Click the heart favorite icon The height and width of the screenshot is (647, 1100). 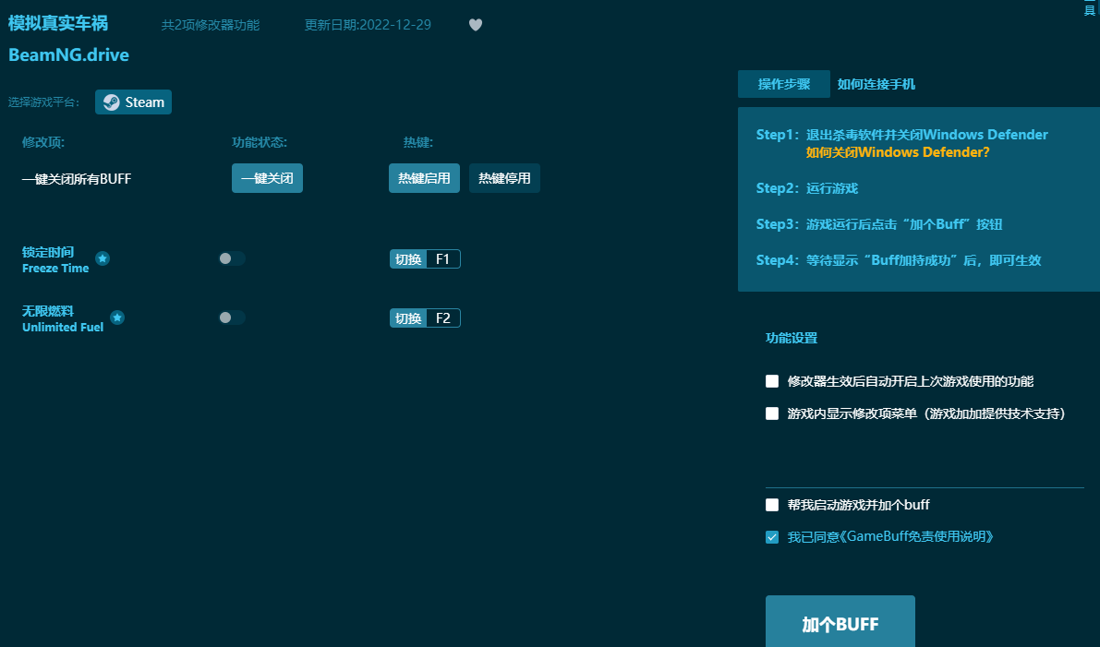click(x=476, y=25)
